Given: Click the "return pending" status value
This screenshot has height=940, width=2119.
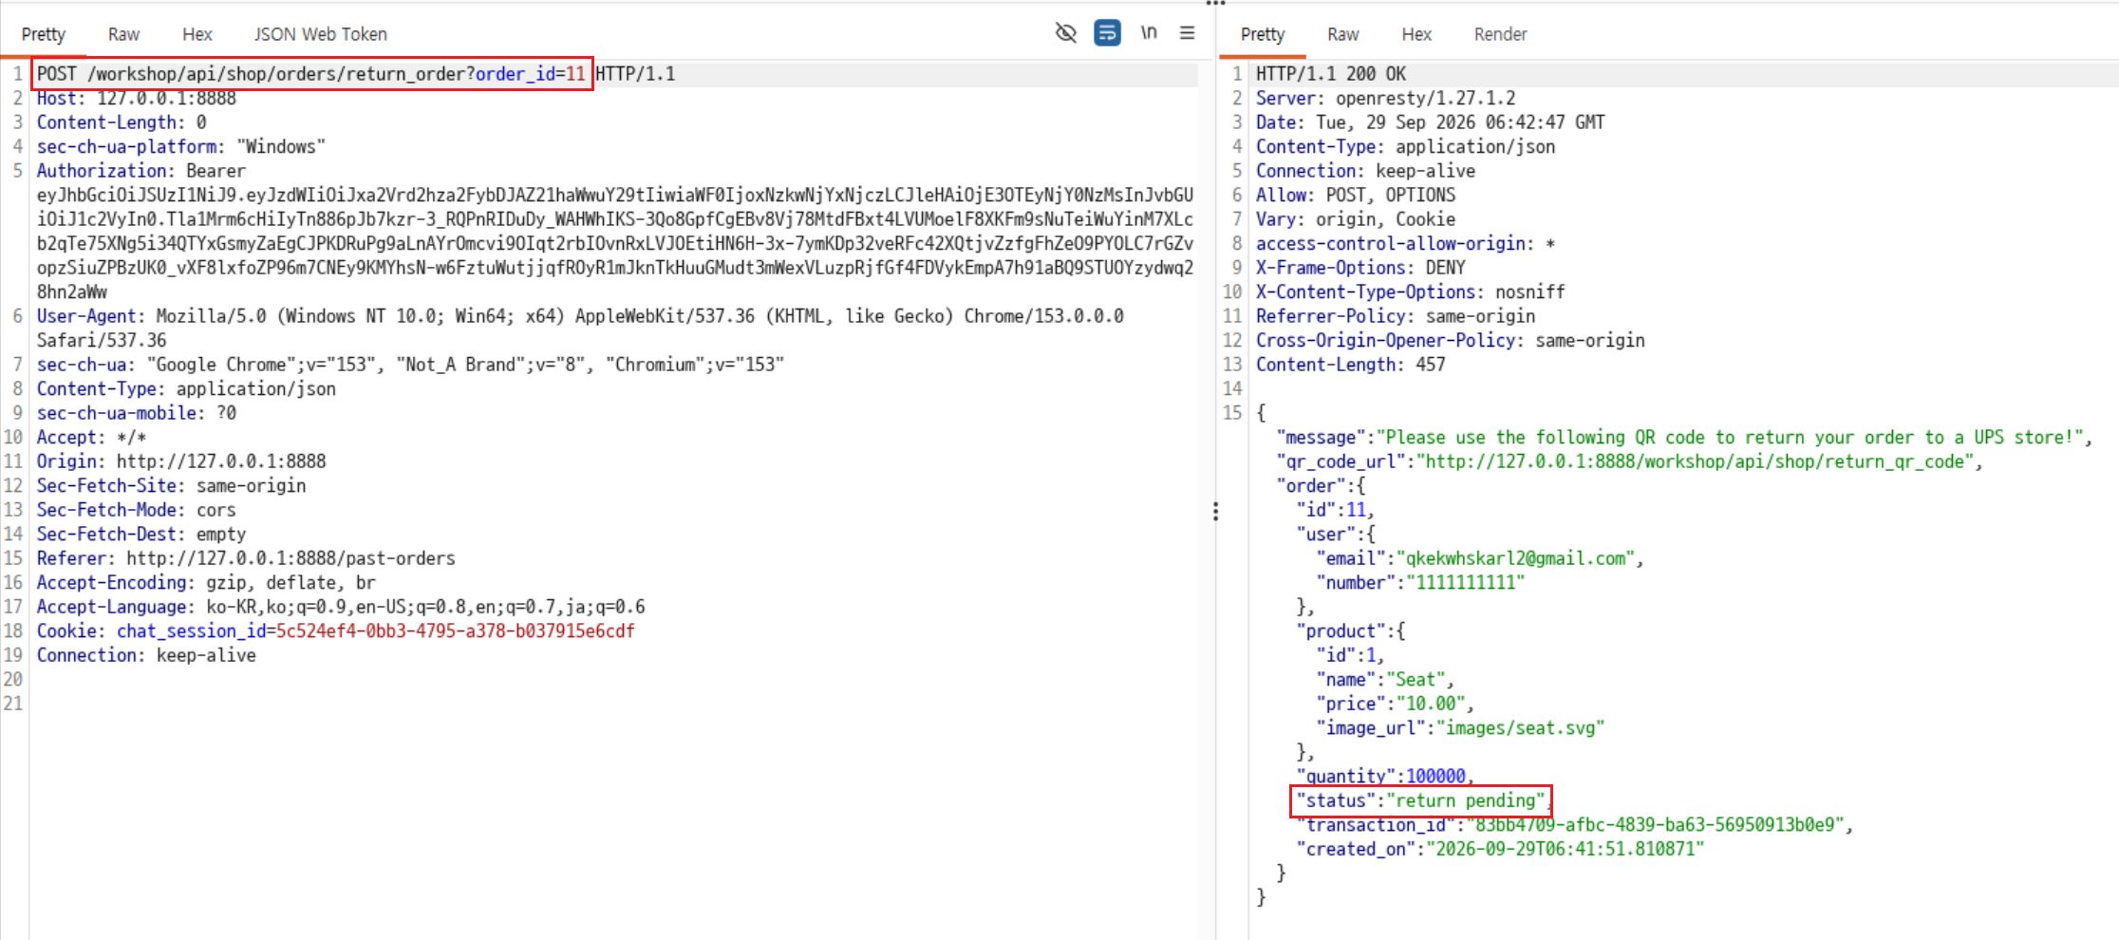Looking at the screenshot, I should [x=1465, y=800].
